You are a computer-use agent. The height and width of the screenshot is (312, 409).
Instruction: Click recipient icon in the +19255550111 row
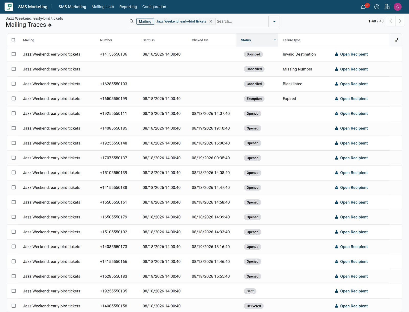click(x=336, y=113)
